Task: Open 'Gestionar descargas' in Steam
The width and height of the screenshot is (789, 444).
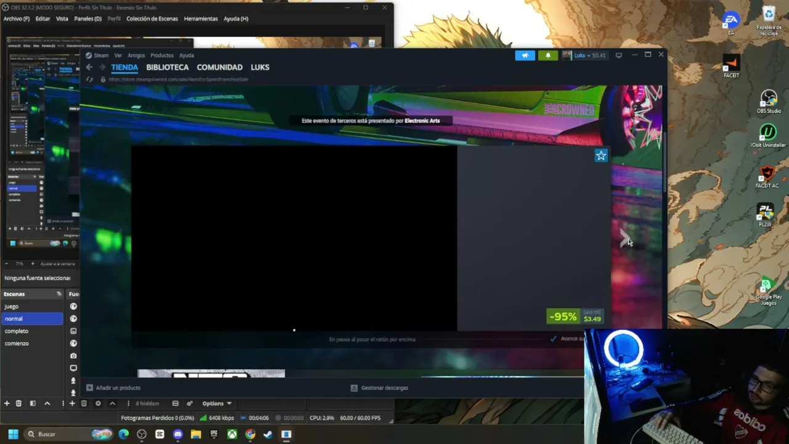Action: (x=379, y=388)
